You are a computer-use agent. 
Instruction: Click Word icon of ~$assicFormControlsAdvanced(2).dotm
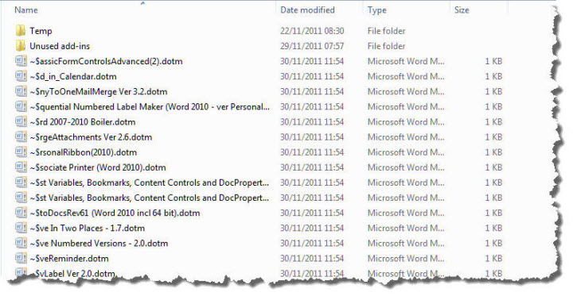(x=21, y=61)
